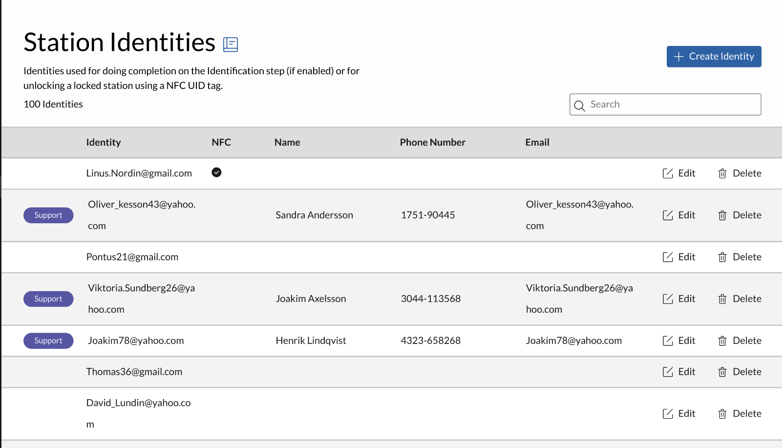Select phone number 3044-113568
782x448 pixels.
tap(431, 299)
